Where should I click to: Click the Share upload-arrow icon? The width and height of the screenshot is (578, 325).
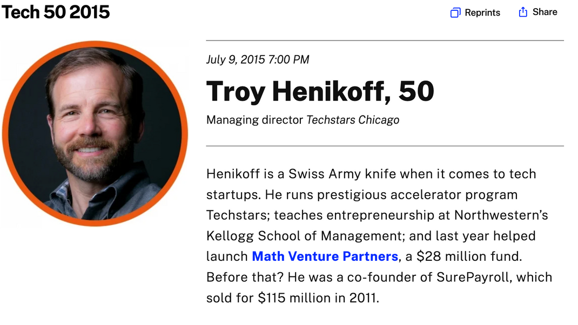click(x=522, y=12)
